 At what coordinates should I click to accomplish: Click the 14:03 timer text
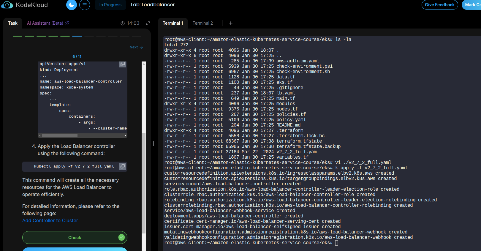click(x=133, y=23)
